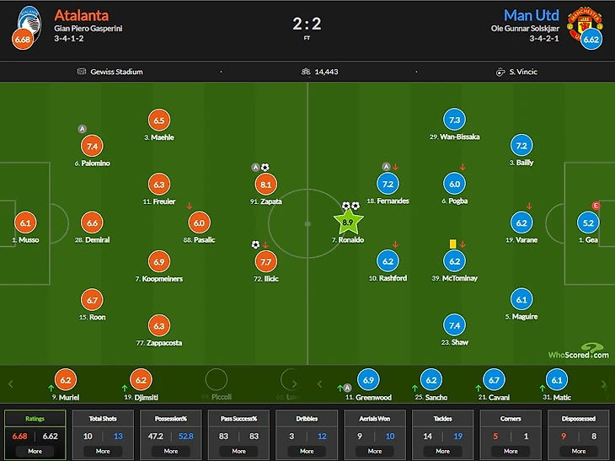Click McTominay's yellow card icon
This screenshot has height=461, width=615.
pyautogui.click(x=452, y=244)
